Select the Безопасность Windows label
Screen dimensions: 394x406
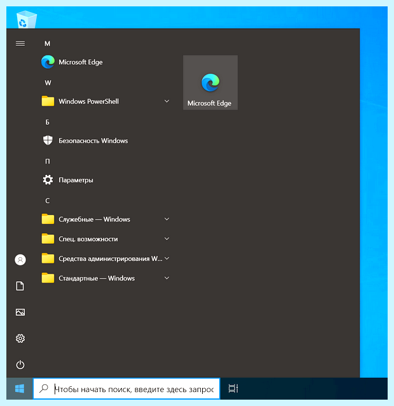(x=93, y=141)
